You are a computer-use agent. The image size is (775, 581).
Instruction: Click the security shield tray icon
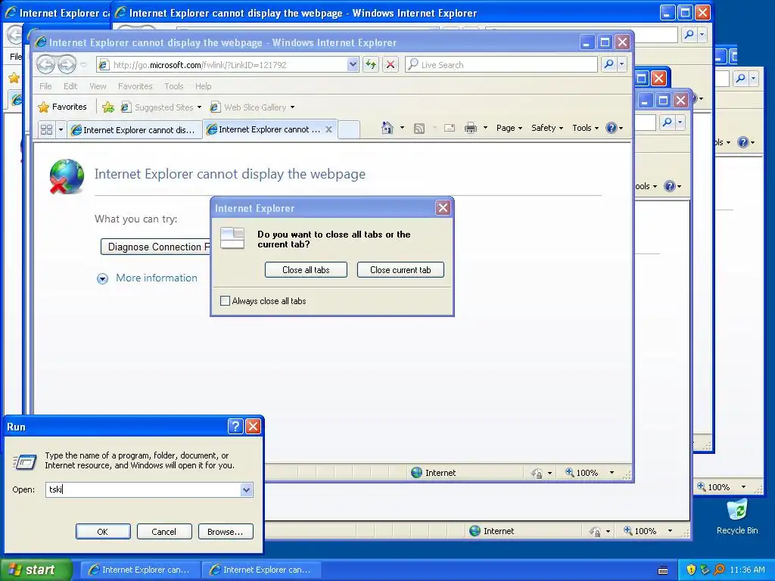691,570
